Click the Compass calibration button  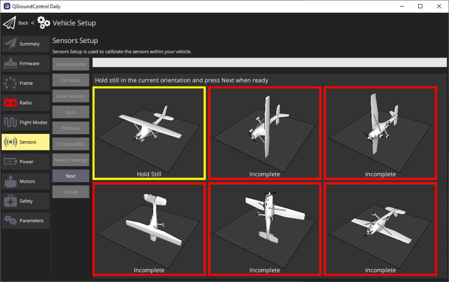click(71, 80)
